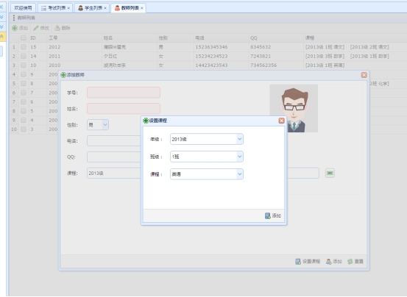Image resolution: width=407 pixels, height=297 pixels.
Task: Click 添加 button in 添加教师 dialog footer
Action: [334, 262]
